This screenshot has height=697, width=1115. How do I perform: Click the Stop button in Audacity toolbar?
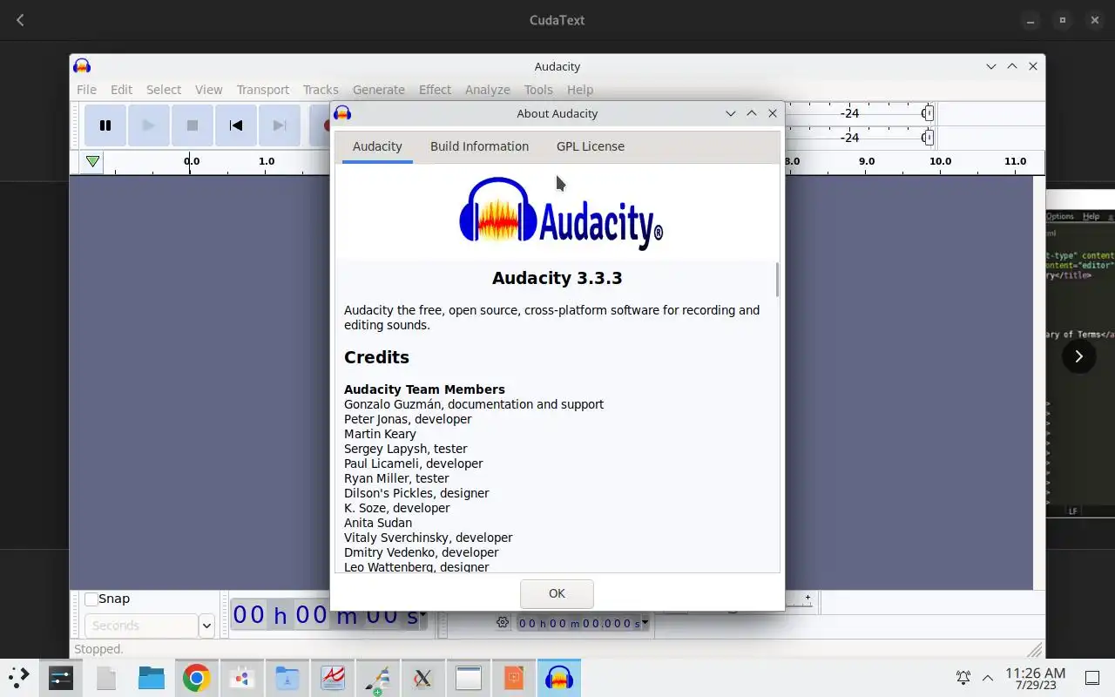point(193,125)
